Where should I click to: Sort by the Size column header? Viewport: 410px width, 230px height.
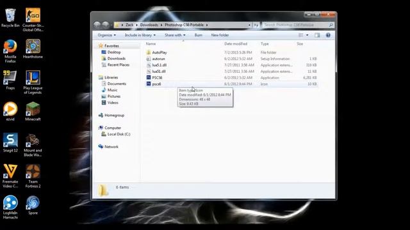[300, 44]
